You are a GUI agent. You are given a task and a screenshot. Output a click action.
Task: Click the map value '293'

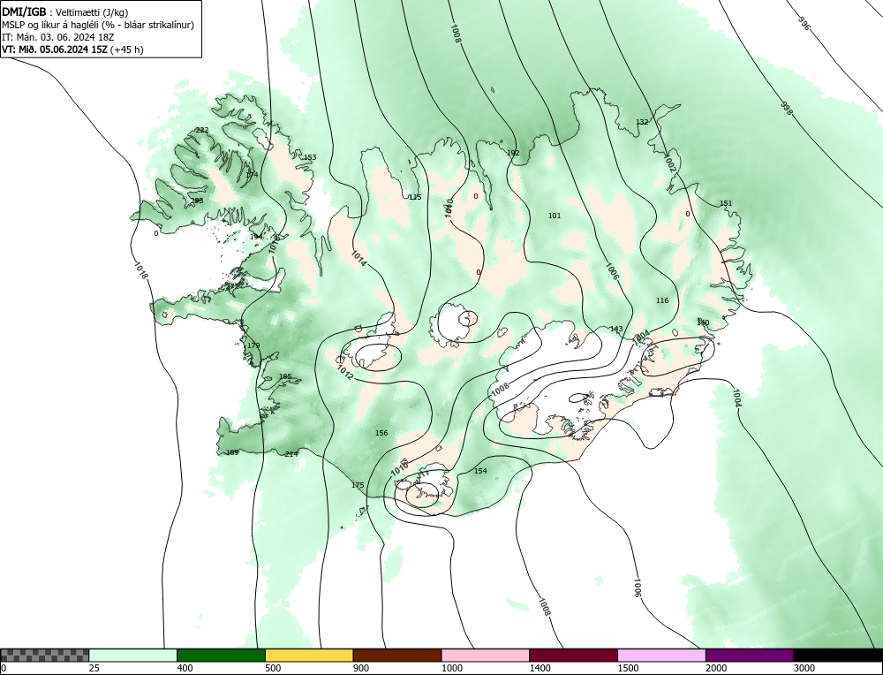click(197, 201)
